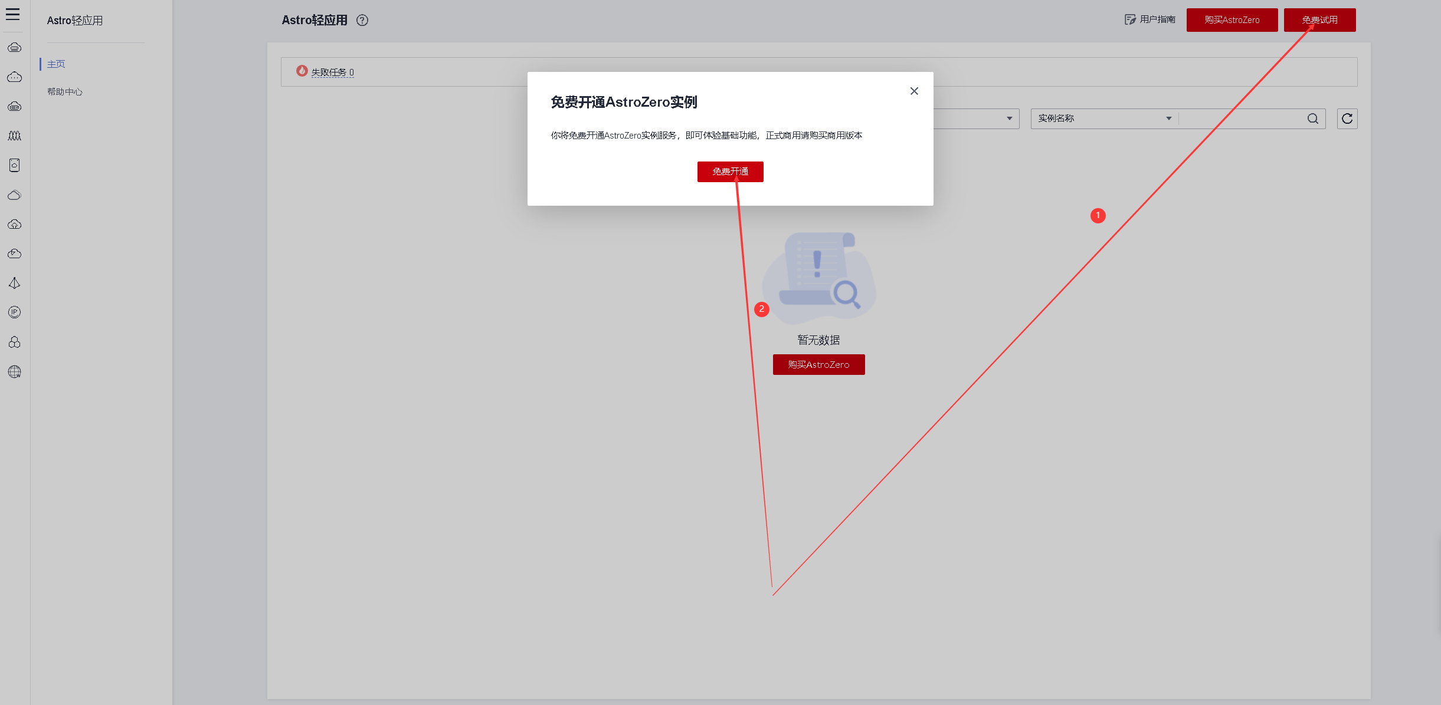Select 主页 in the left menu
Viewport: 1441px width, 705px height.
56,64
